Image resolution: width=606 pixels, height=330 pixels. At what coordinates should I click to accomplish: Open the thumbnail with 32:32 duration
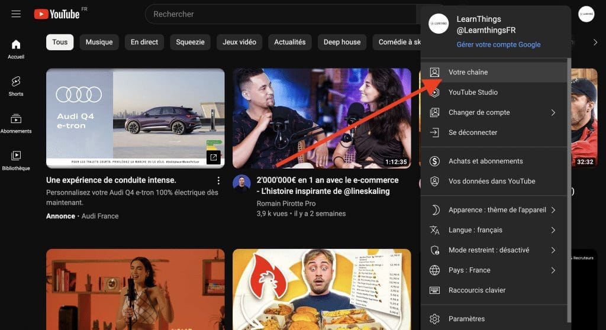click(583, 118)
